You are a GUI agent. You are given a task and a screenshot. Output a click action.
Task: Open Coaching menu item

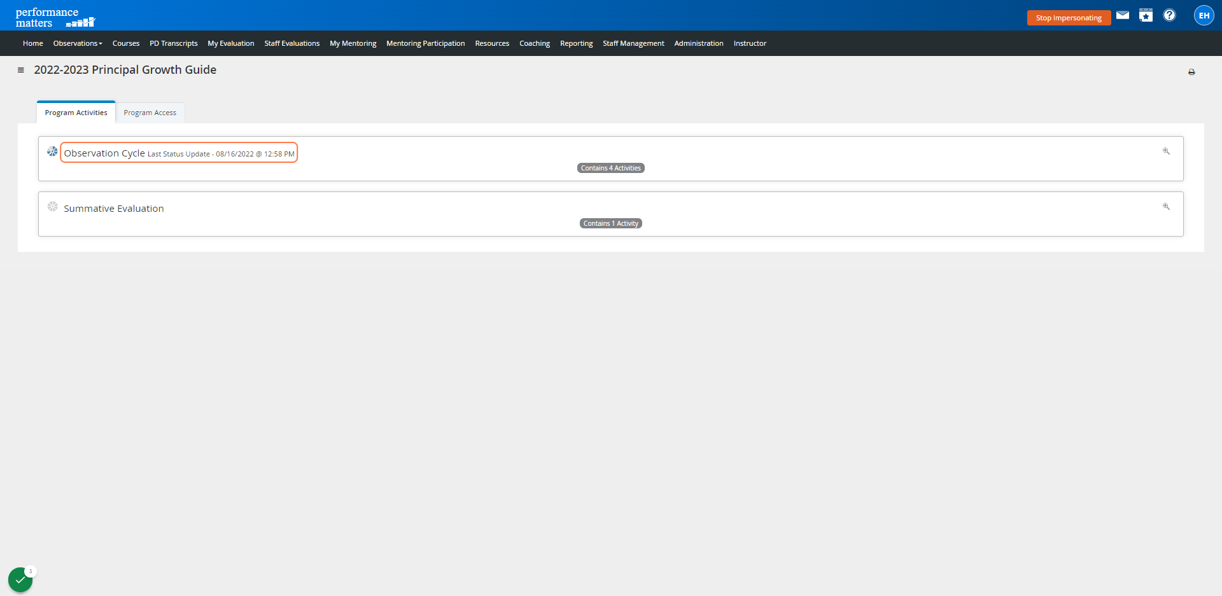535,43
